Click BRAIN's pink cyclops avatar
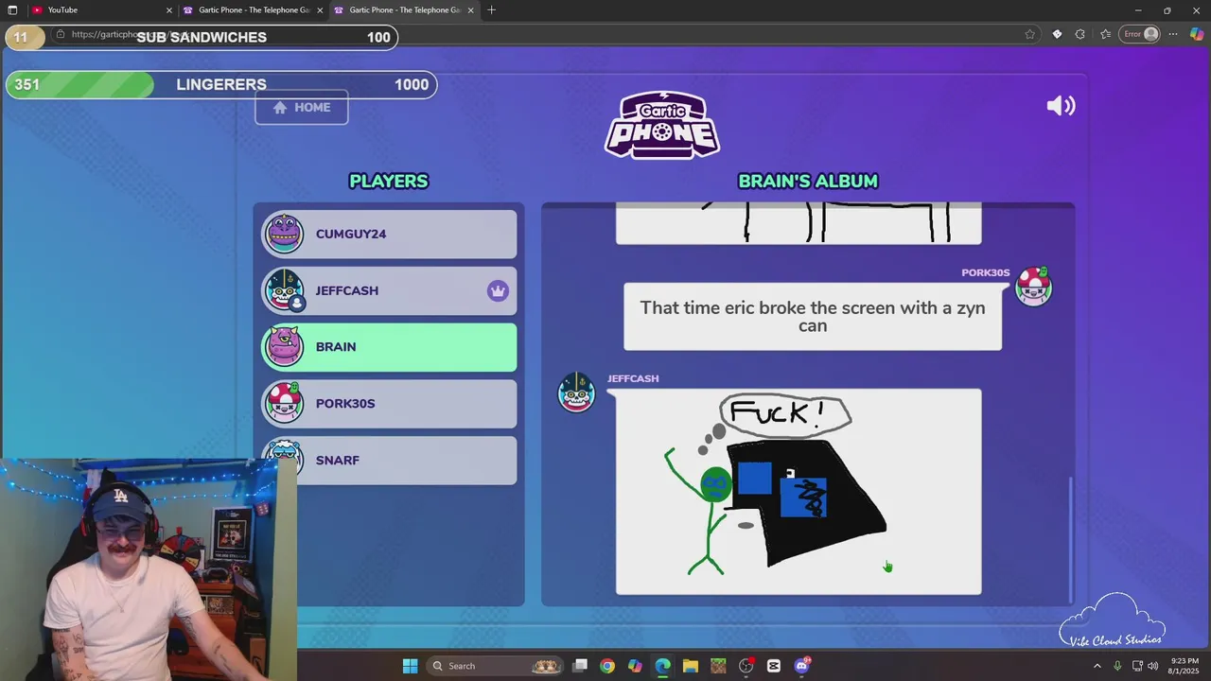 pyautogui.click(x=284, y=347)
